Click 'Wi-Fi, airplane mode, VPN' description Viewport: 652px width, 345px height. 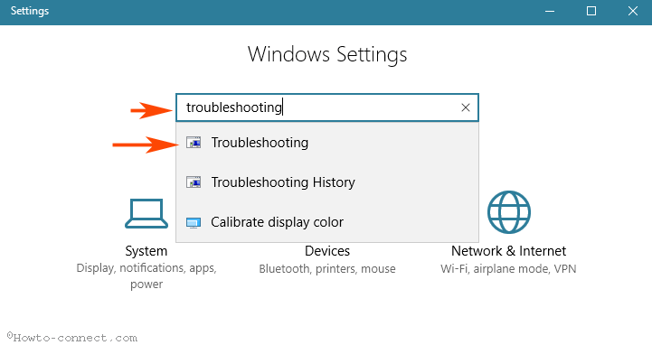click(508, 269)
